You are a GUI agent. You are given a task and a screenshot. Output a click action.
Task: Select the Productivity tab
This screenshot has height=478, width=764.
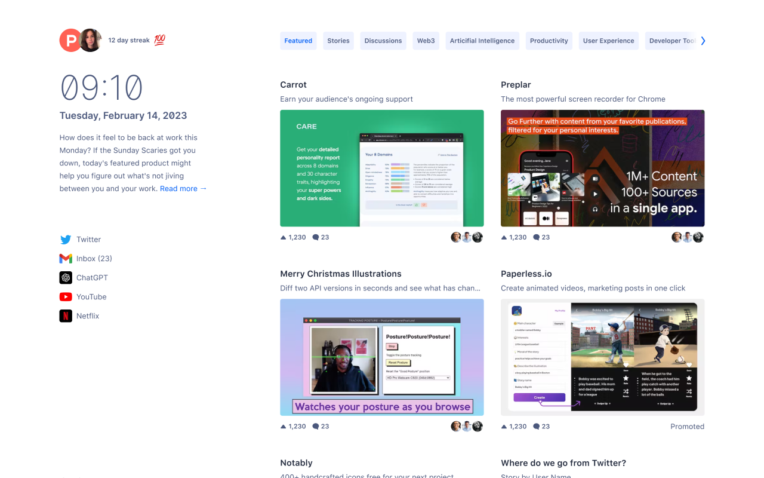click(549, 41)
